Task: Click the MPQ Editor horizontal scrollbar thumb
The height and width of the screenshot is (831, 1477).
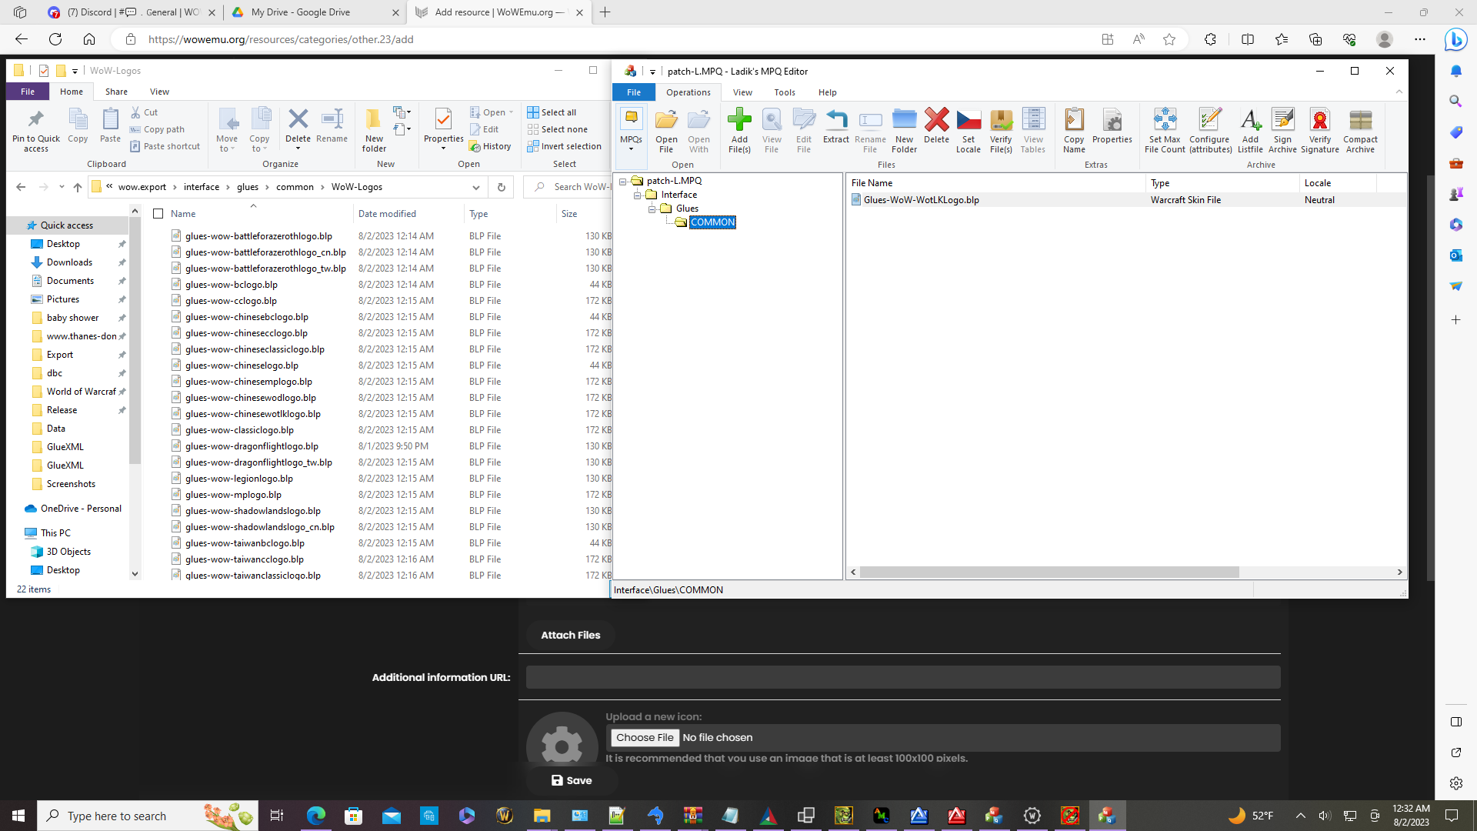Action: click(x=1049, y=572)
